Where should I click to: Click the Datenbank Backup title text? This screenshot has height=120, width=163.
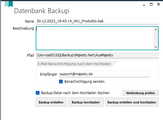pyautogui.click(x=42, y=11)
